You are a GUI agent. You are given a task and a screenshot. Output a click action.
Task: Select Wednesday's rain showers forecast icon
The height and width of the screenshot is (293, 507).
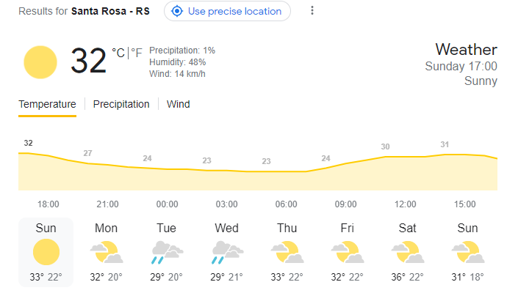click(x=227, y=252)
